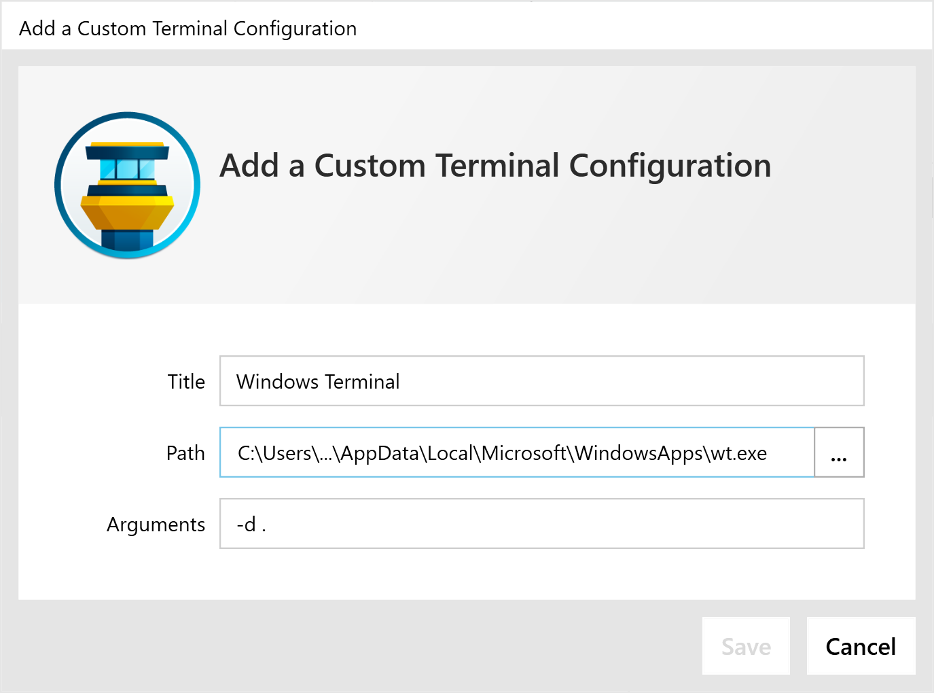Click the Path field label
This screenshot has height=693, width=934.
coord(185,453)
